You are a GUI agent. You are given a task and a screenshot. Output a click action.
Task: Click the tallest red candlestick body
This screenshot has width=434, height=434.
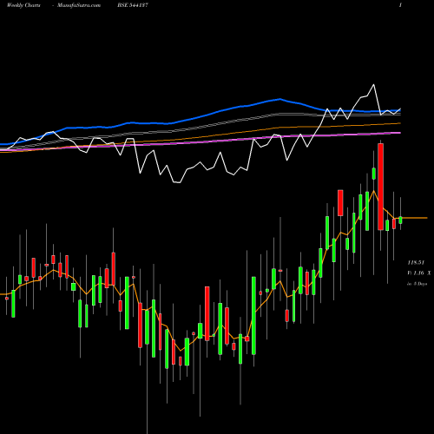[x=380, y=187]
